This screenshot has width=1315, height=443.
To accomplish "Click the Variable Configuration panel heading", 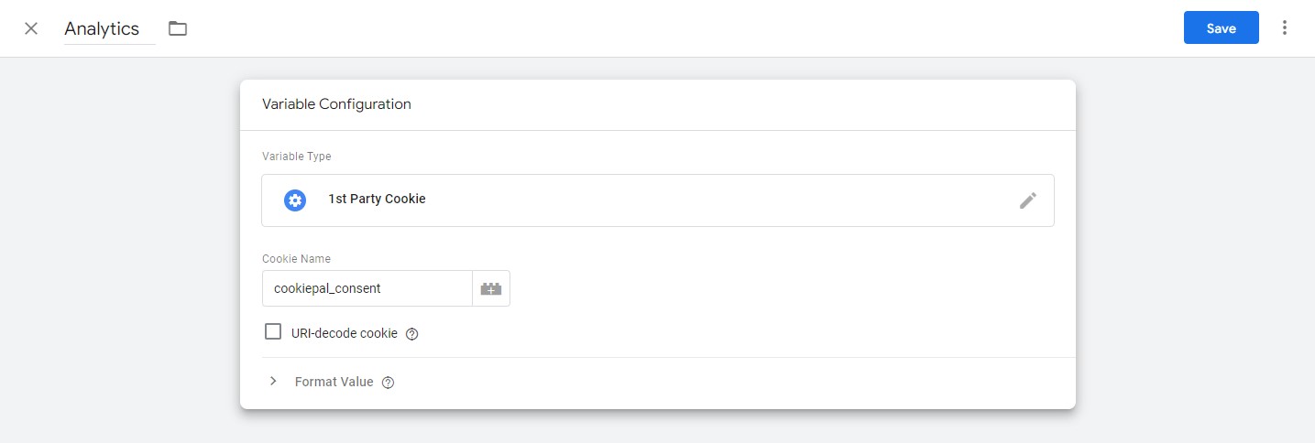I will (x=336, y=104).
